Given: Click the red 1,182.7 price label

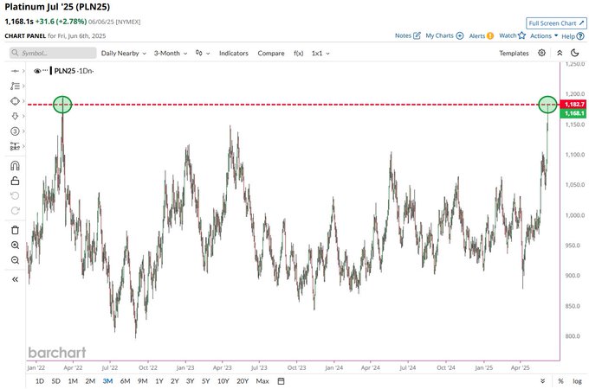Looking at the screenshot, I should 573,105.
